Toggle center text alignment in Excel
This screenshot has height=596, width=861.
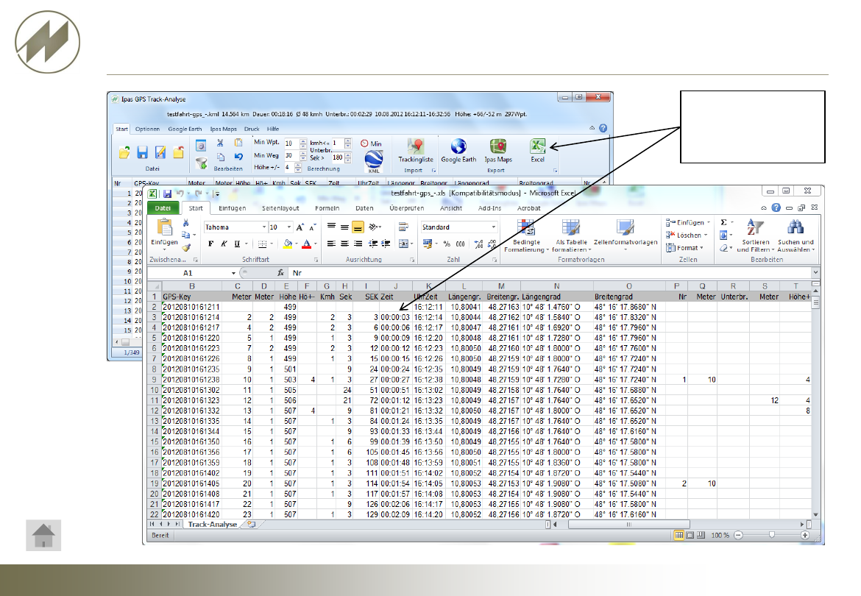(344, 244)
